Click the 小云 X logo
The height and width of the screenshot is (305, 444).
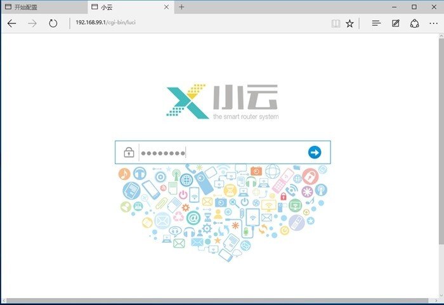tap(187, 101)
